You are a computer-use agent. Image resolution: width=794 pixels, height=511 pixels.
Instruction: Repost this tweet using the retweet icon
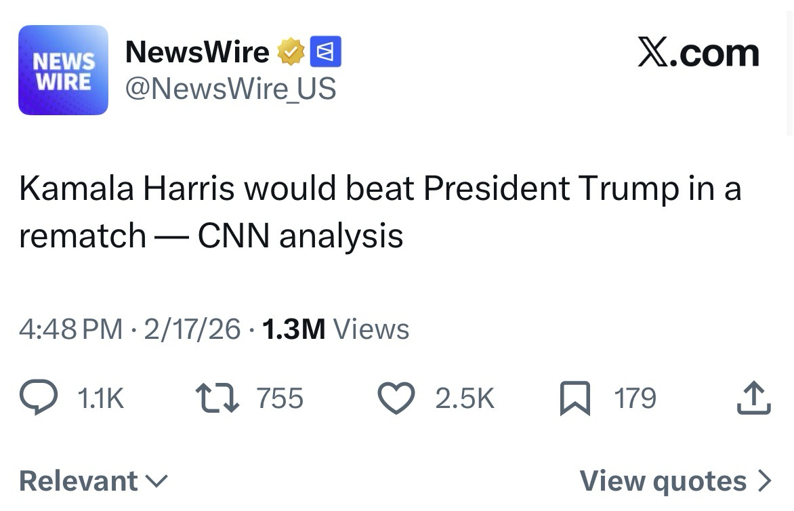click(217, 398)
